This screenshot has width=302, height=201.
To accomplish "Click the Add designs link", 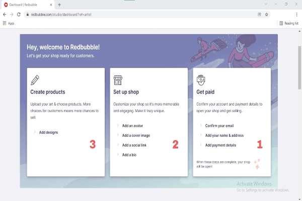I will [48, 132].
